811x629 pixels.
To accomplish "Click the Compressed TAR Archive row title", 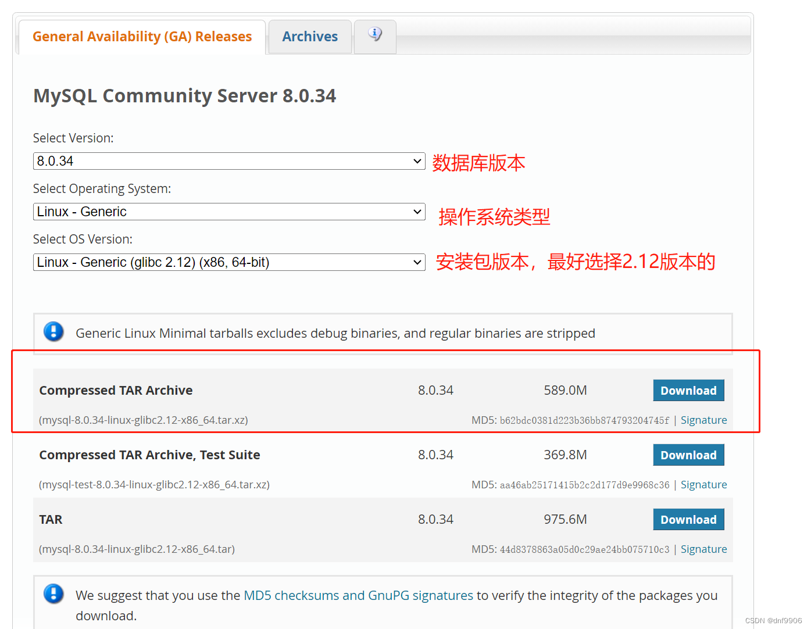I will [116, 391].
